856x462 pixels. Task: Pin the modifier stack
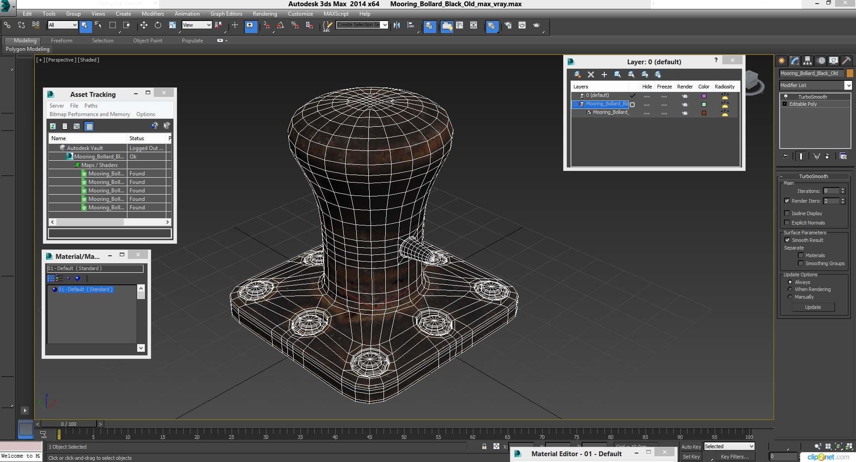coord(785,156)
